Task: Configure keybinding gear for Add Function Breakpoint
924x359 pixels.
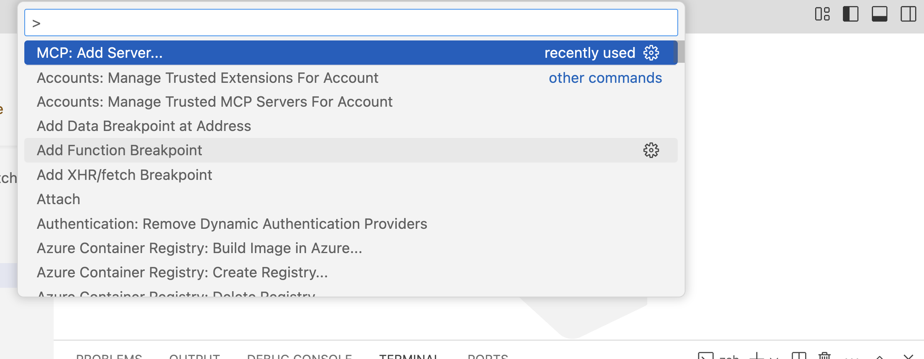Action: point(651,150)
